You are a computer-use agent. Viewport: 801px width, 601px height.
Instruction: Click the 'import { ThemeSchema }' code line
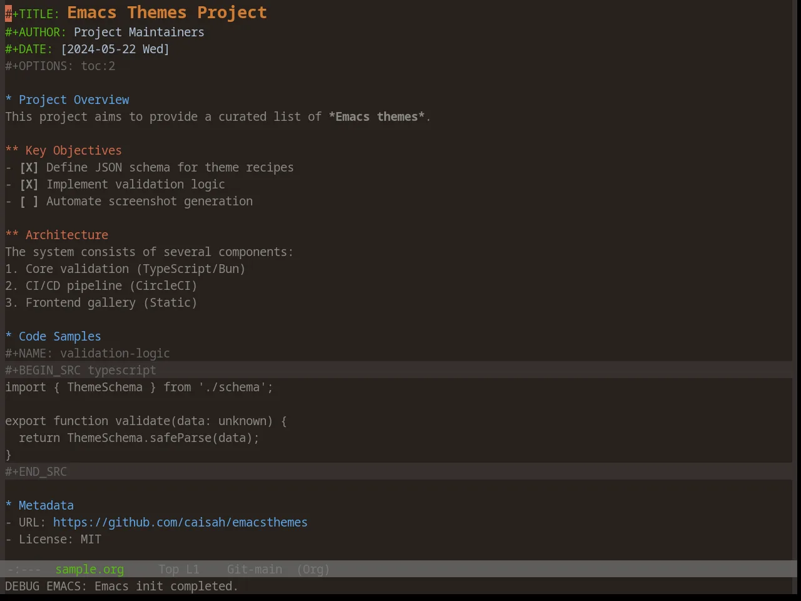click(x=139, y=388)
